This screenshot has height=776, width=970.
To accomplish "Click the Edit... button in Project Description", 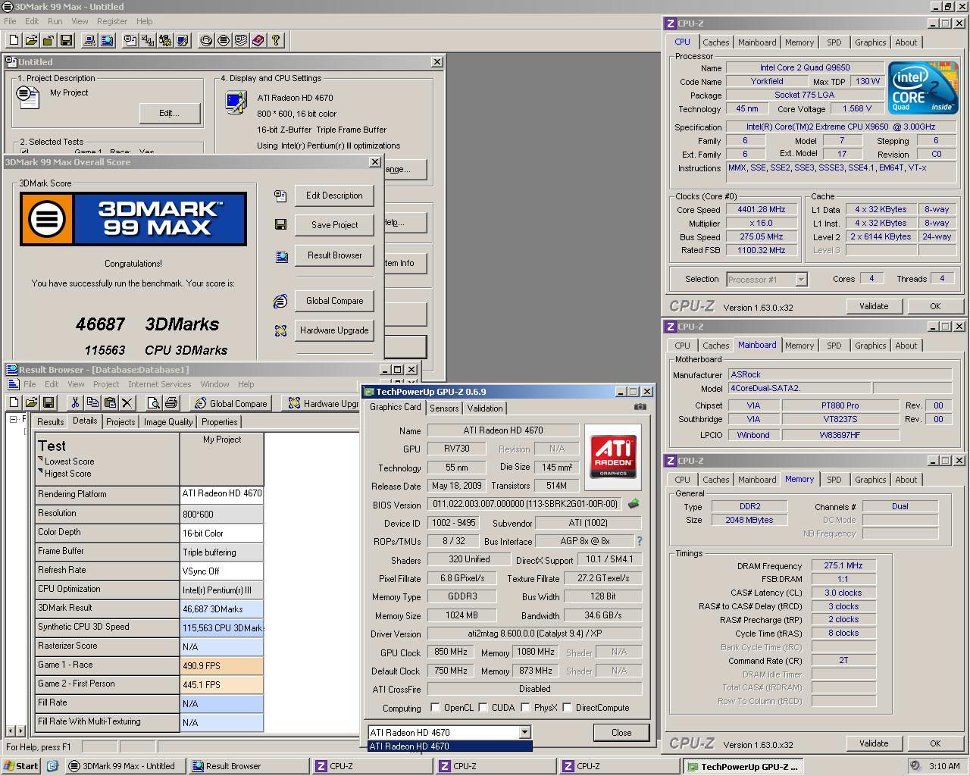I will click(x=169, y=114).
